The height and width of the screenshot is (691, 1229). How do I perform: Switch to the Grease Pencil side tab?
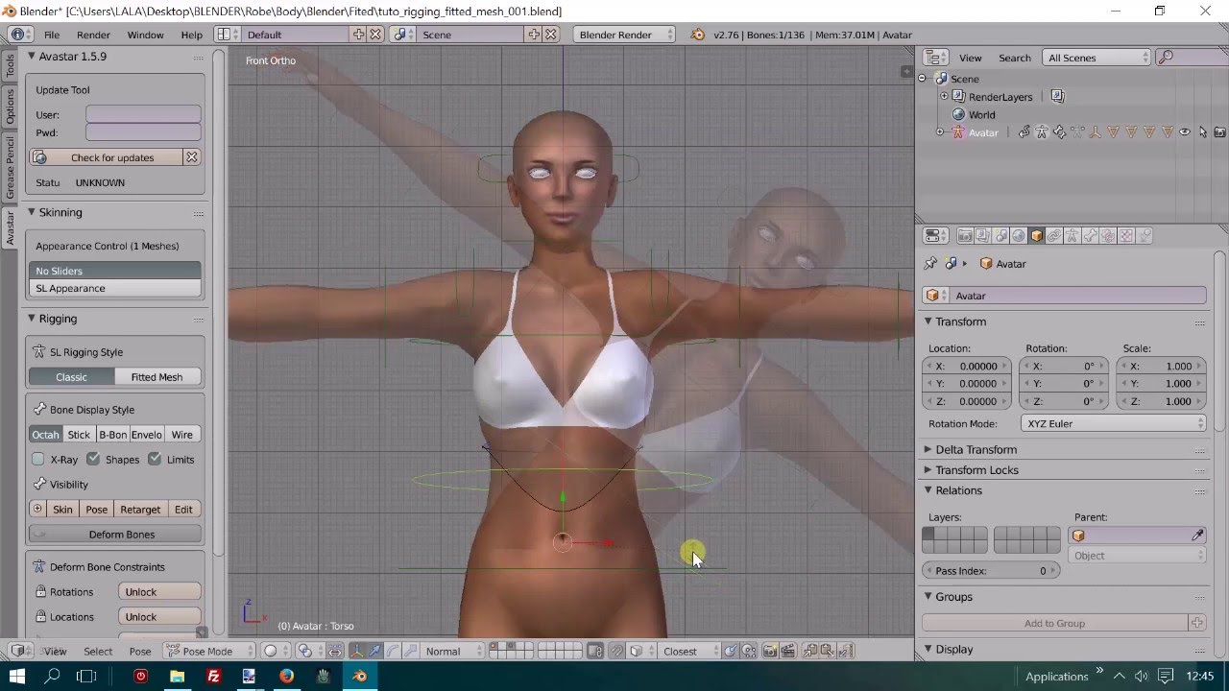tap(11, 167)
